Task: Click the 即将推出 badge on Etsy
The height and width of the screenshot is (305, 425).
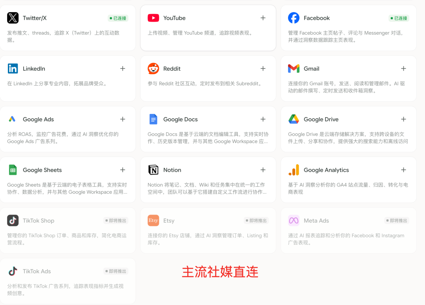Action: tap(256, 220)
